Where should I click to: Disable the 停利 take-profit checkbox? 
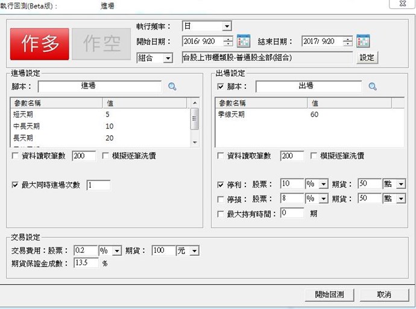[x=221, y=184]
